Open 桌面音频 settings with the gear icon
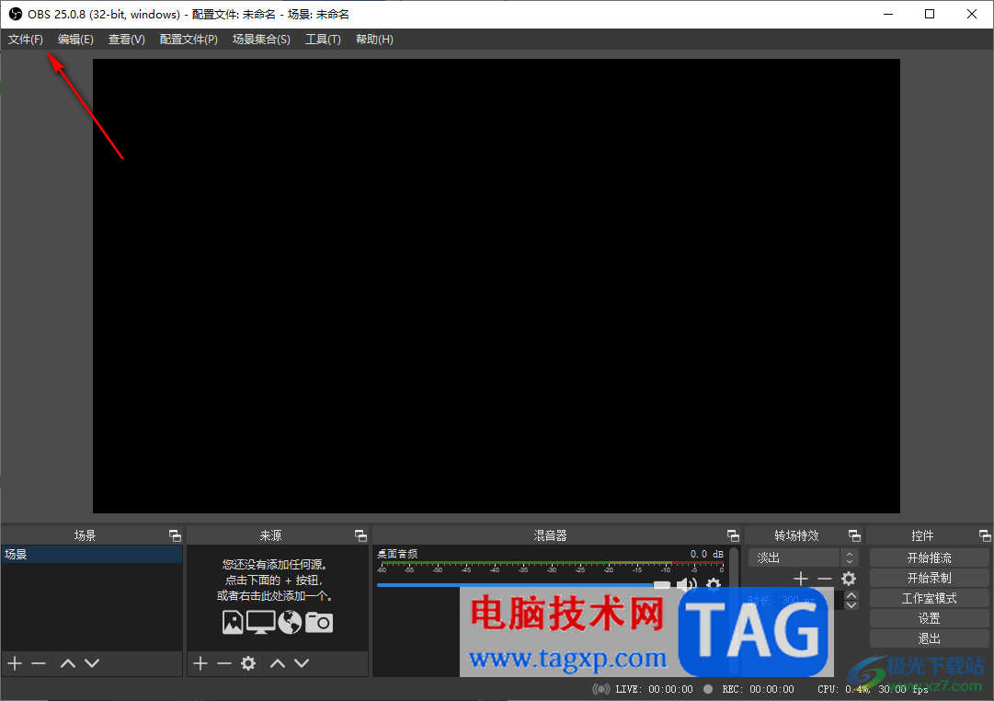 tap(714, 584)
